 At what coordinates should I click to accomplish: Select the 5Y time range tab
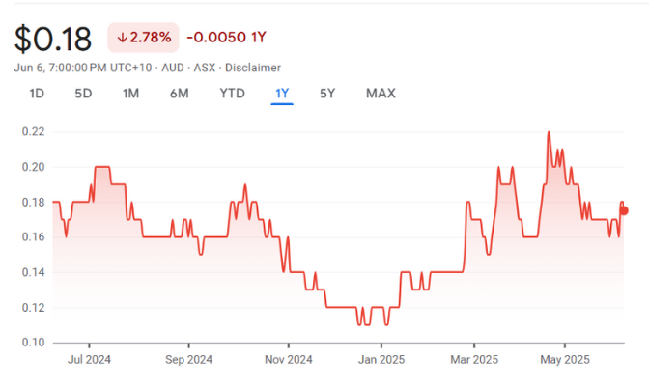tap(327, 94)
